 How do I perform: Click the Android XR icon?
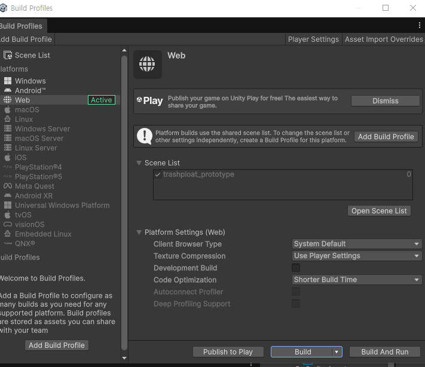click(x=8, y=195)
